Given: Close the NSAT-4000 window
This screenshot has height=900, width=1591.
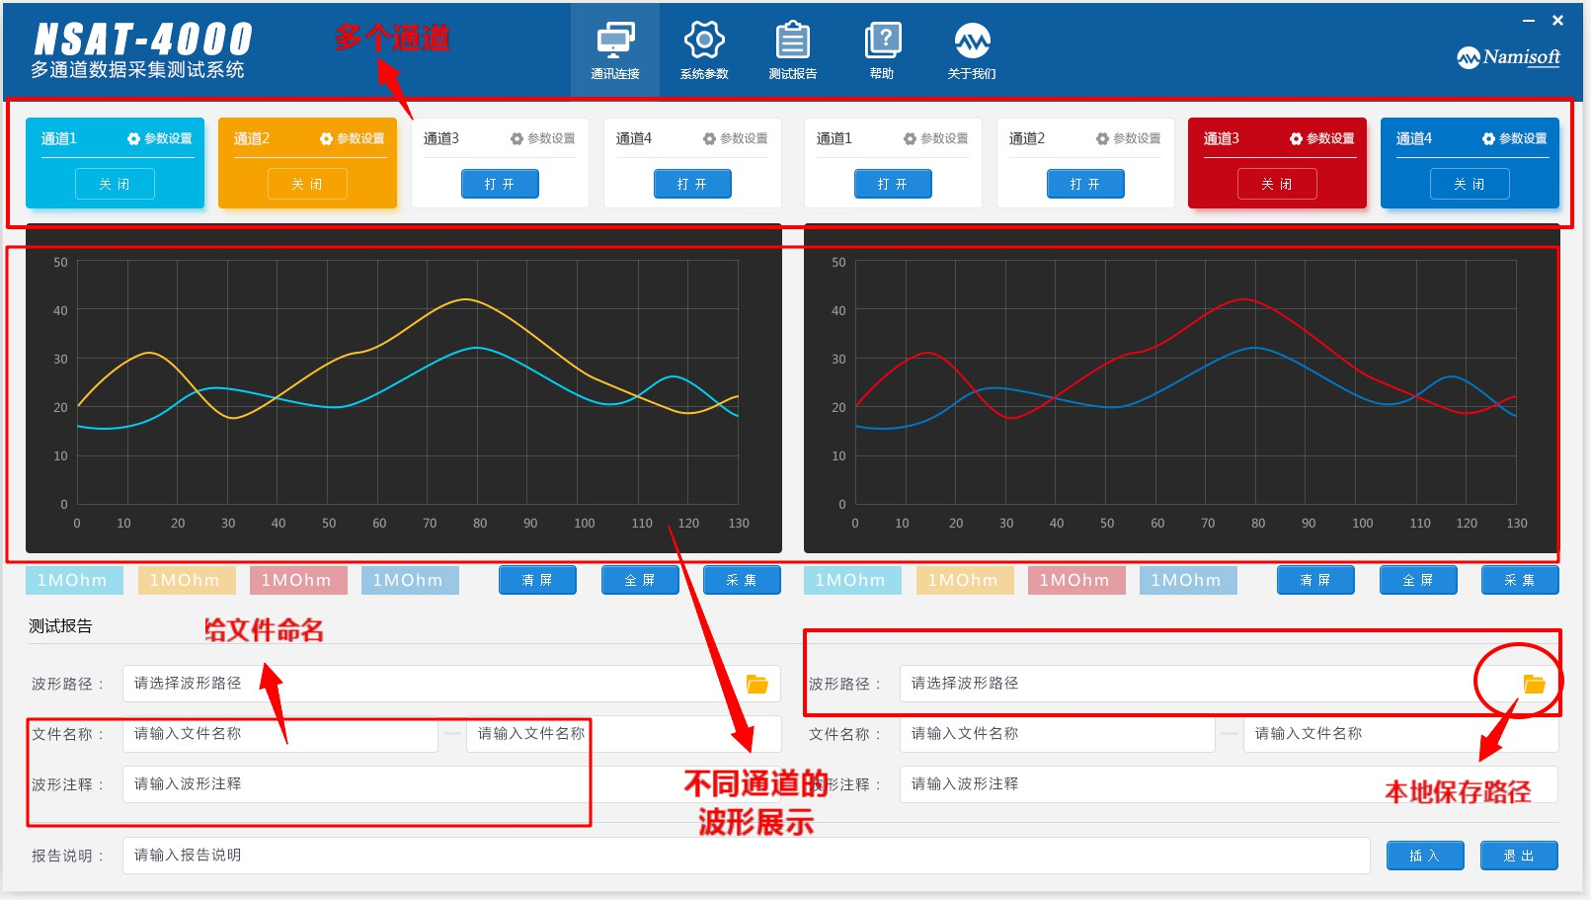Looking at the screenshot, I should pos(1557,20).
